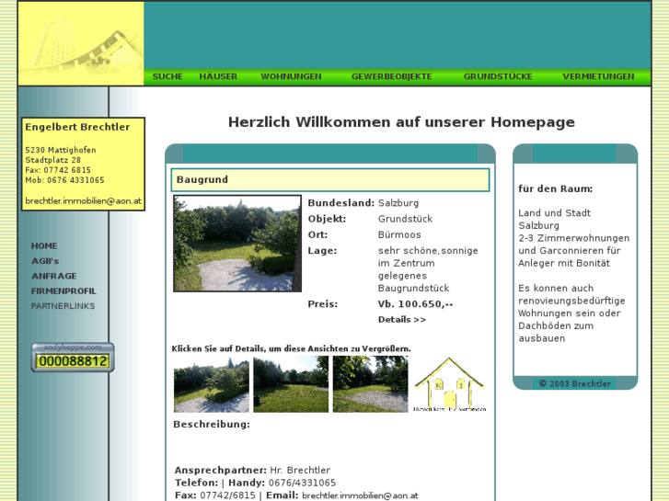Open the PARTNERLINKS sidebar link
The image size is (669, 501).
point(63,306)
